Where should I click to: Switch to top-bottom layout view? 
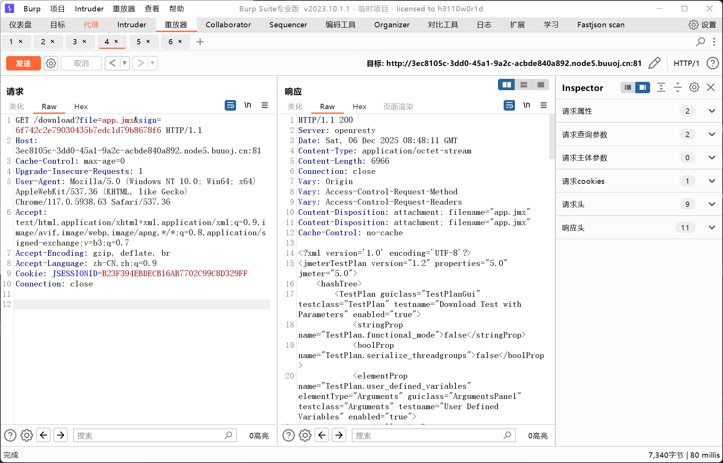coord(524,84)
